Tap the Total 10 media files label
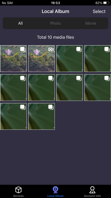The height and width of the screenshot is (198, 111). click(x=55, y=37)
